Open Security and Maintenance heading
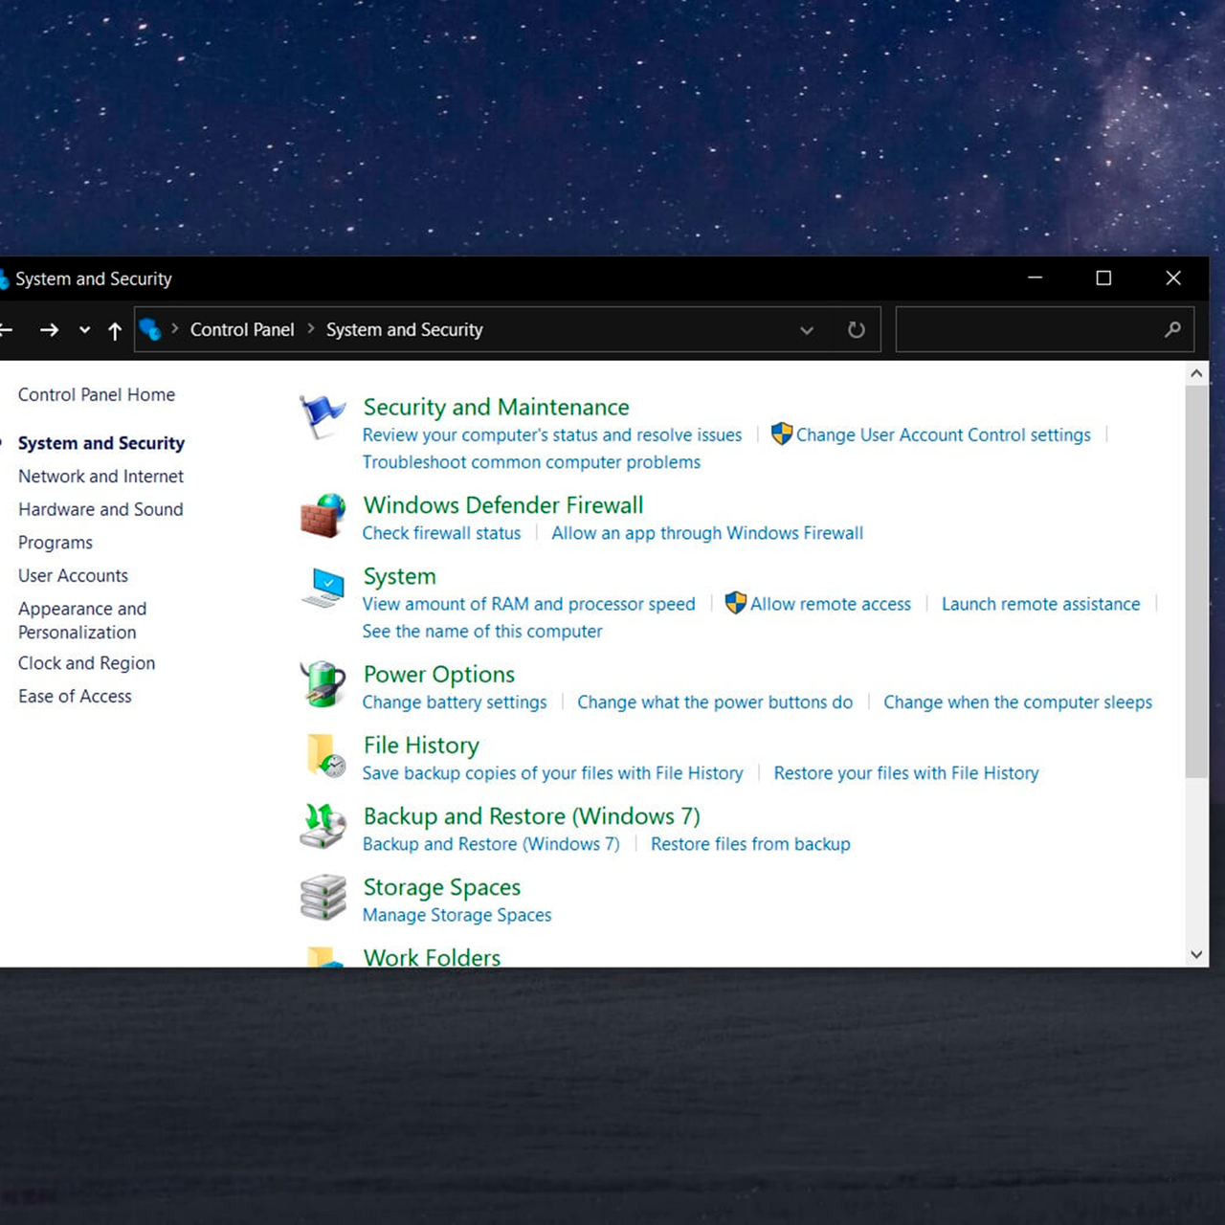The height and width of the screenshot is (1225, 1225). tap(496, 407)
